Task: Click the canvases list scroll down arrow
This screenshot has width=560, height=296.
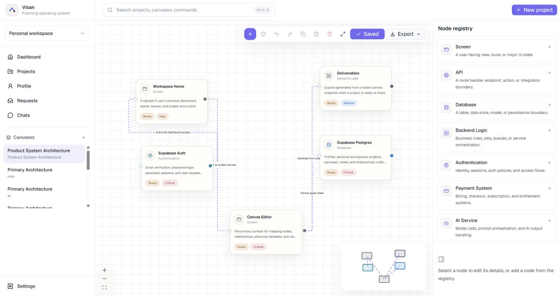Action: [x=88, y=205]
